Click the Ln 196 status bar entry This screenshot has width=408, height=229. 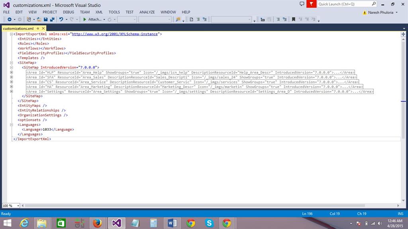tap(307, 213)
